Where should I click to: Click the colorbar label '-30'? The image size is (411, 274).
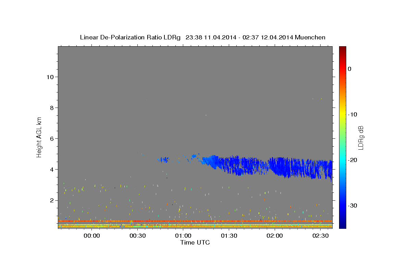point(352,206)
